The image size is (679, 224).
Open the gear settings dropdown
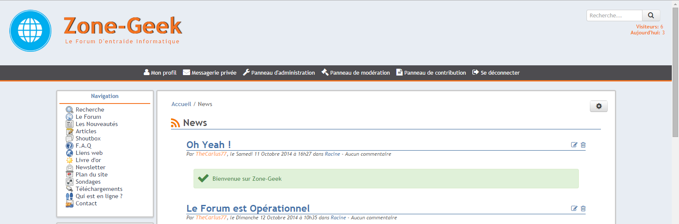pos(598,106)
